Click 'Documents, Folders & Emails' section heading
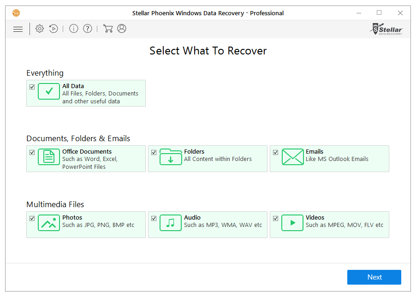The height and width of the screenshot is (298, 416). click(78, 138)
